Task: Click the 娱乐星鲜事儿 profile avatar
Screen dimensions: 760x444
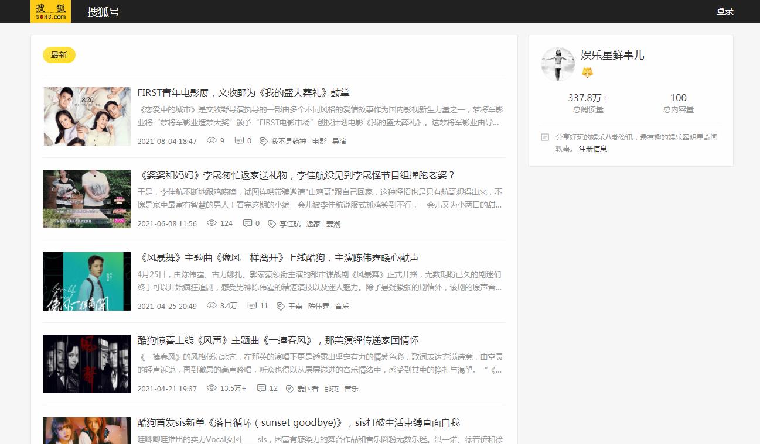Action: (x=558, y=64)
